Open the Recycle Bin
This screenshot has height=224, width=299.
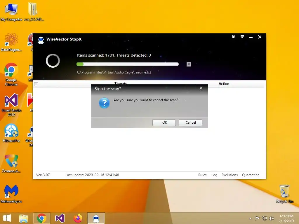284,194
